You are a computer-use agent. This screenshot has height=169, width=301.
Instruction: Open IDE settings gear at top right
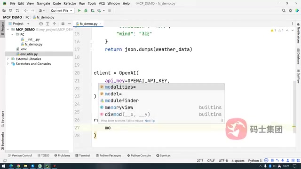290,10
